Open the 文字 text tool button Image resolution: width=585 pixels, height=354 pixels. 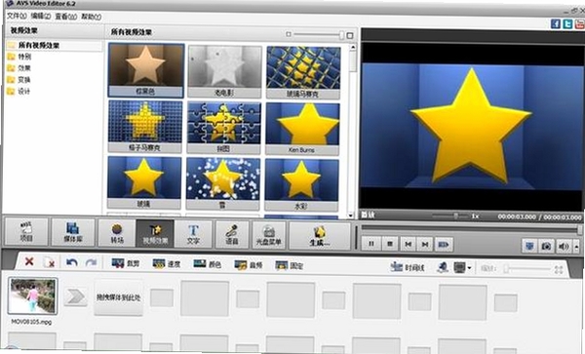pos(193,234)
